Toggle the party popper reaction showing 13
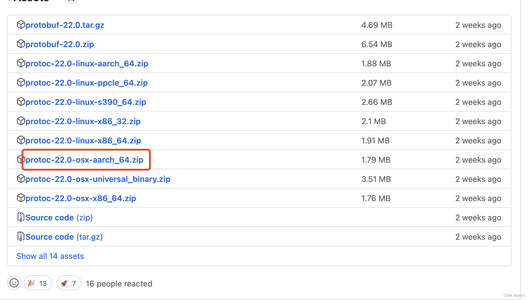530x300 pixels. pos(38,283)
